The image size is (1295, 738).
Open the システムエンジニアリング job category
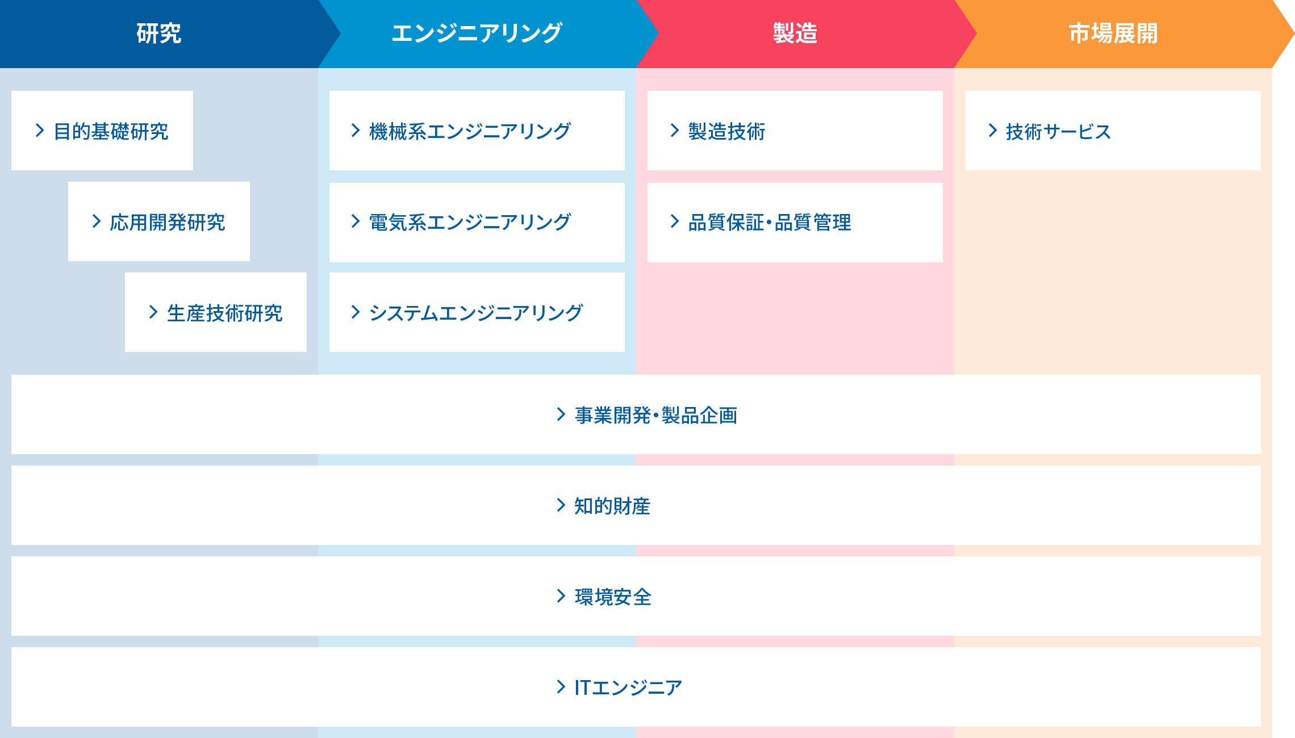[477, 312]
